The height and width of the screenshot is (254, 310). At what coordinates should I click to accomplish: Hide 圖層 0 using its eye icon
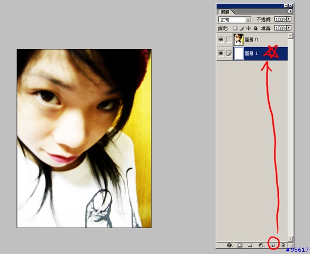pos(220,40)
